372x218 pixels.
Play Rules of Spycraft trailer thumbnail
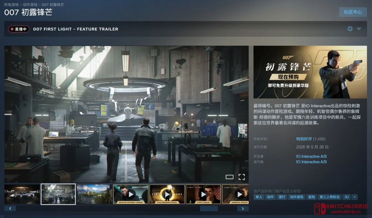(x=131, y=194)
